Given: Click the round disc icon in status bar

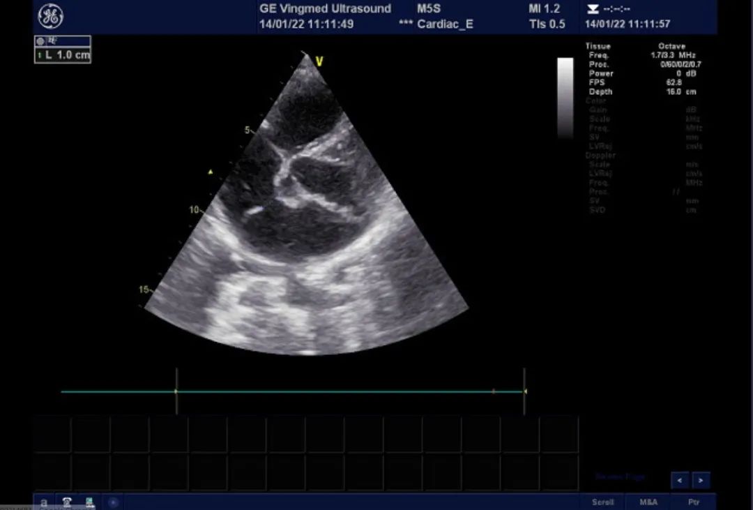Looking at the screenshot, I should pyautogui.click(x=113, y=502).
